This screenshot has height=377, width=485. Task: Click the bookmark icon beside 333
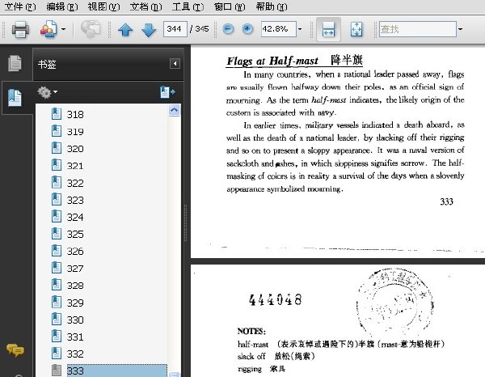pos(57,371)
